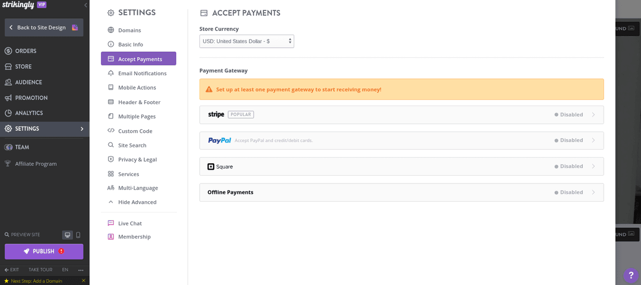The width and height of the screenshot is (641, 285).
Task: Expand the PayPal gateway settings
Action: click(401, 140)
